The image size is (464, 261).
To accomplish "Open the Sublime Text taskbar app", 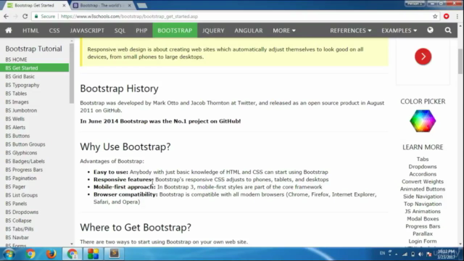I will pyautogui.click(x=115, y=254).
